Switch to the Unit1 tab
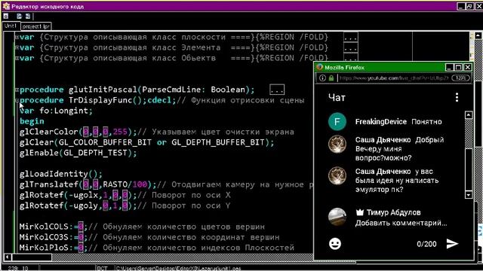483x271 pixels. (x=11, y=26)
